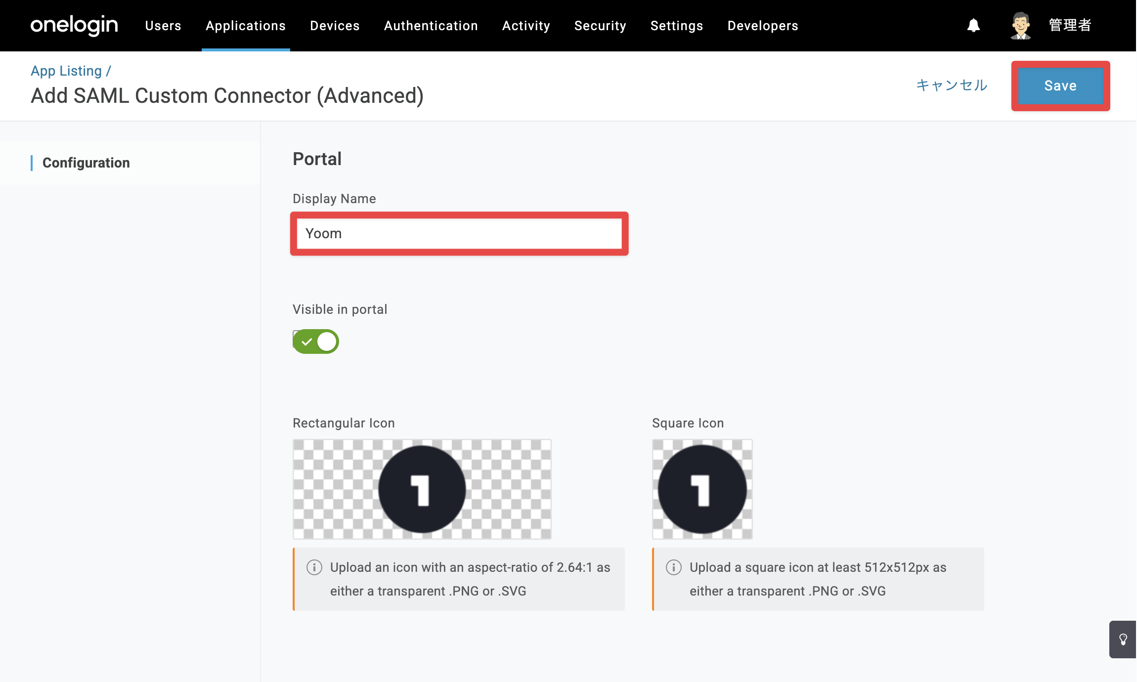Viewport: 1137px width, 682px height.
Task: Toggle the Visible in portal switch
Action: point(316,341)
